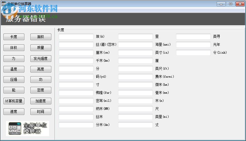The width and height of the screenshot is (246, 141).
Task: Open the 温度 converter
Action: coord(14,69)
